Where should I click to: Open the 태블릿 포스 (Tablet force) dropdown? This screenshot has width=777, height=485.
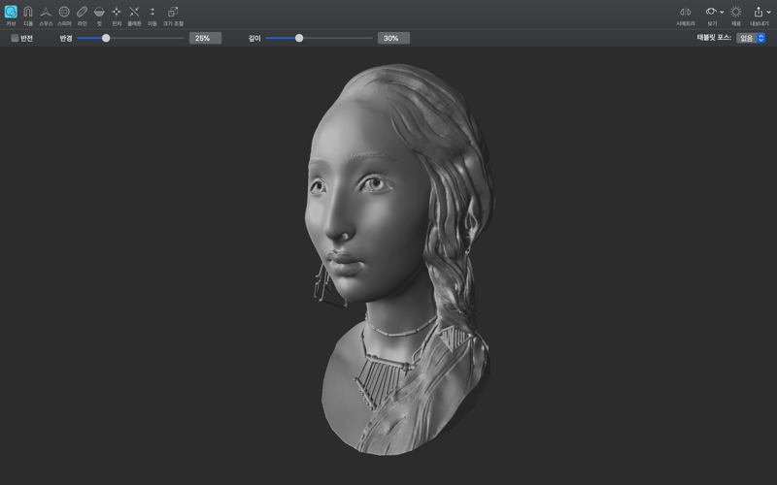[x=751, y=38]
